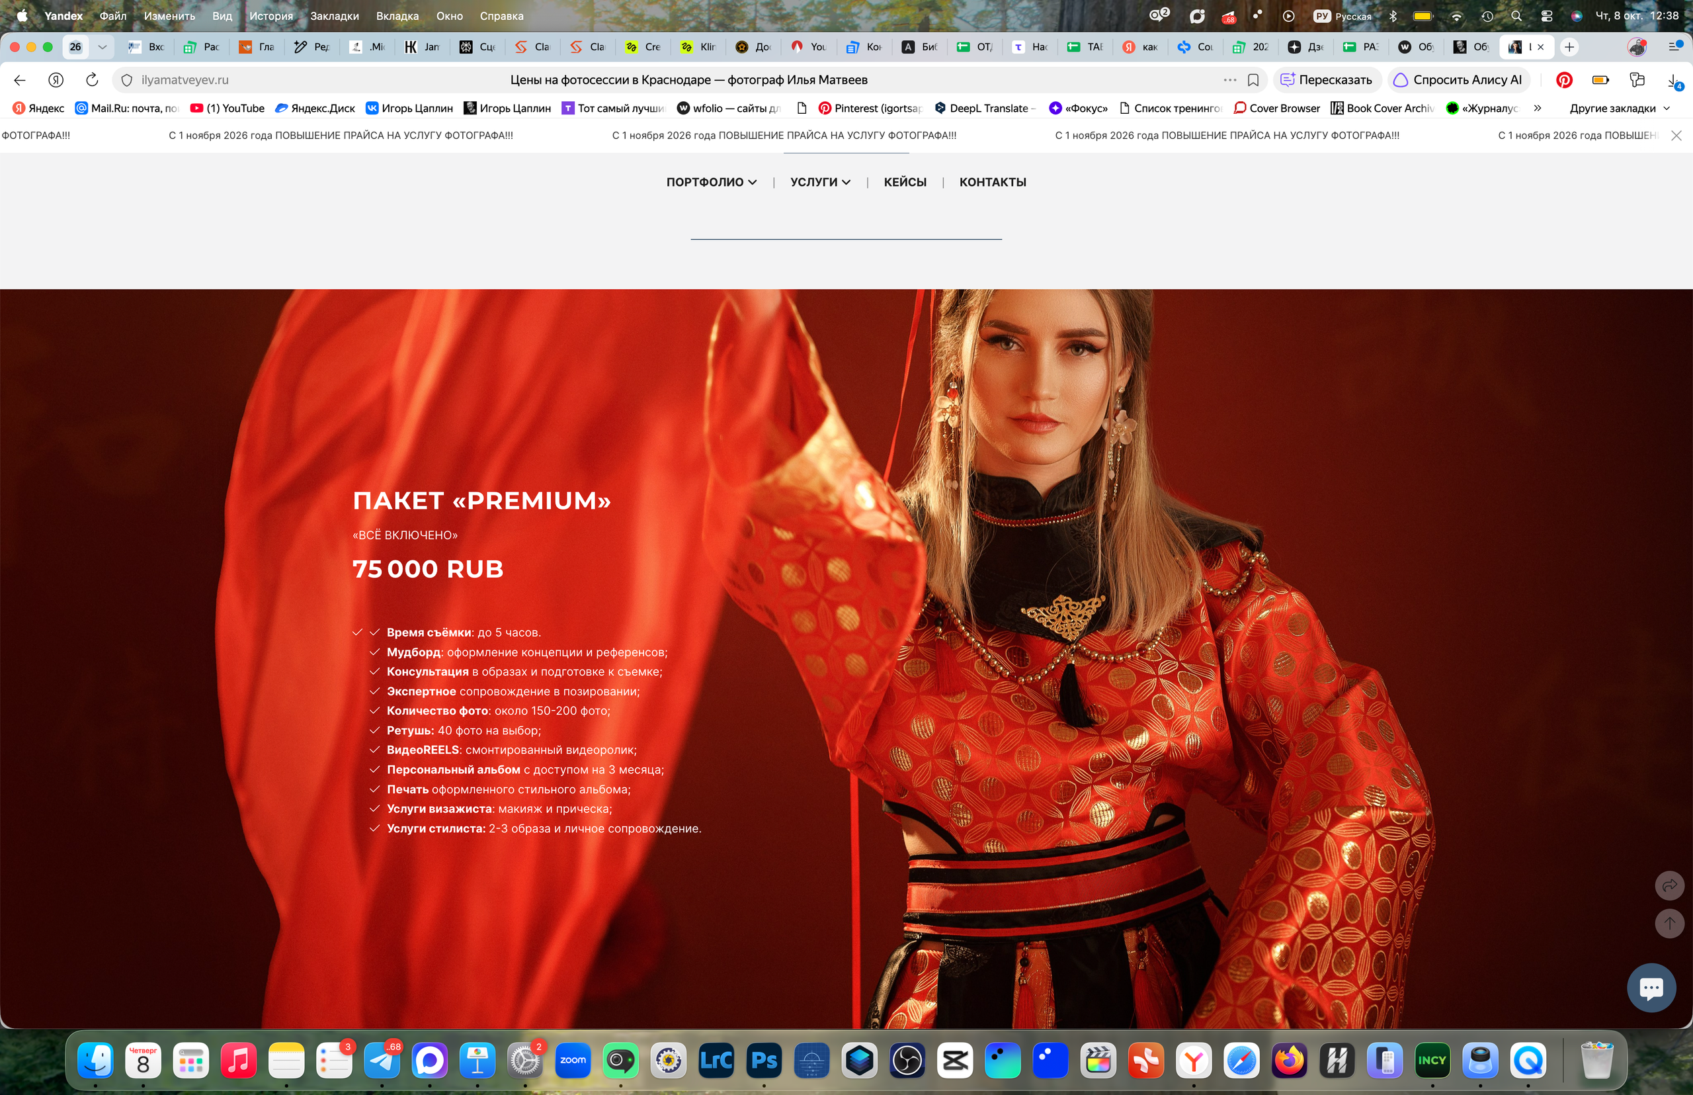Screen dimensions: 1693x1095
Task: Open Spotlight search in the menu bar
Action: click(1516, 16)
